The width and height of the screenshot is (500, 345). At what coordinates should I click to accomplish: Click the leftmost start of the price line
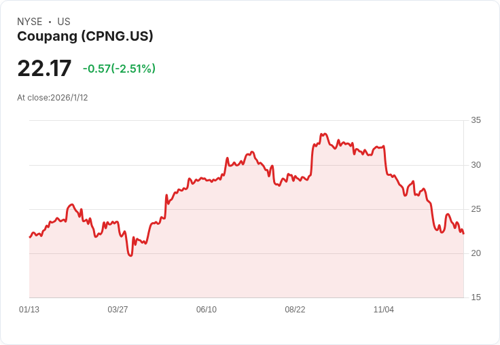click(x=30, y=237)
